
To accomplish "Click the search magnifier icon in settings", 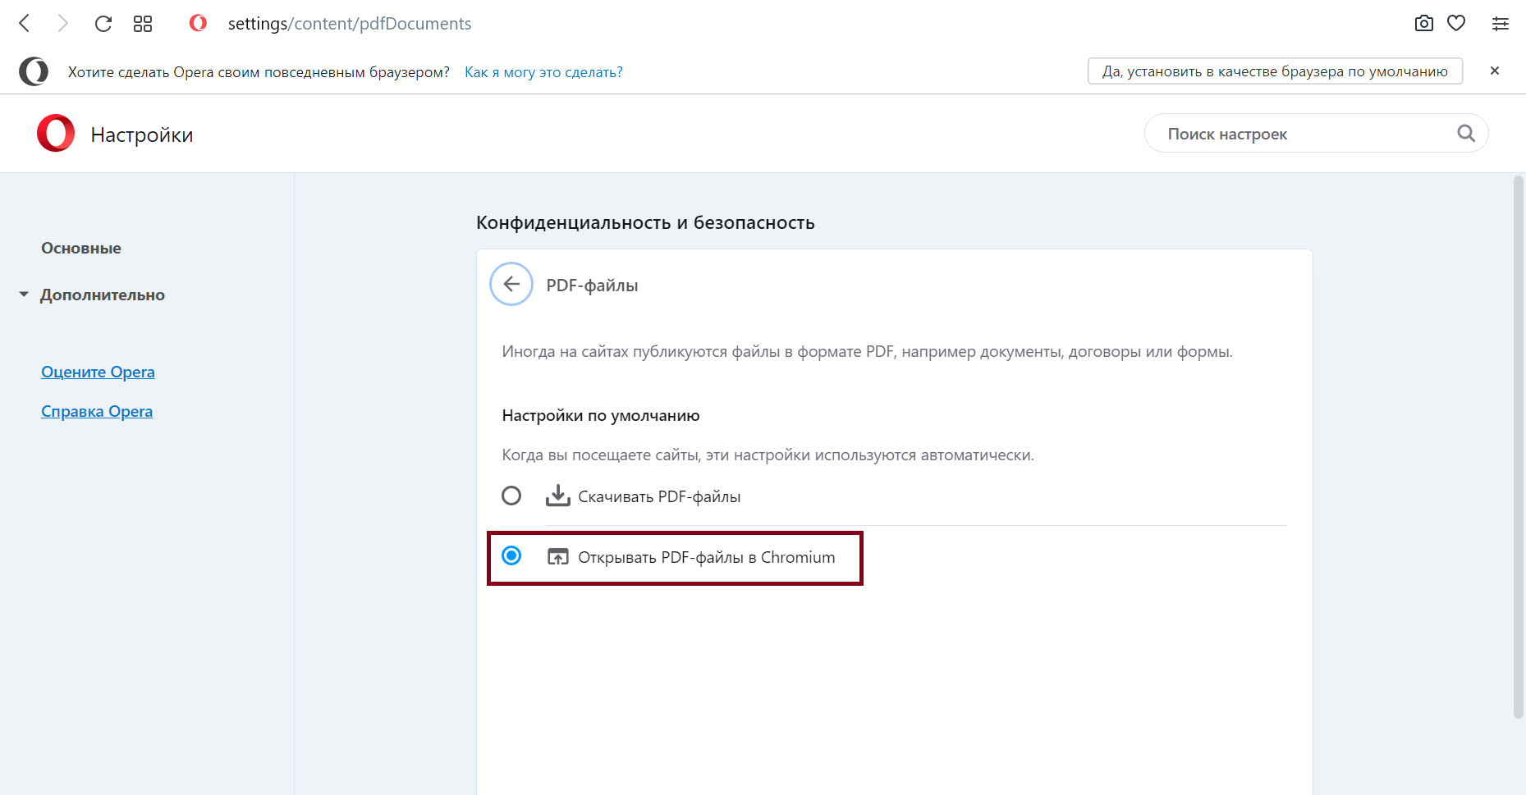I will click(x=1466, y=134).
